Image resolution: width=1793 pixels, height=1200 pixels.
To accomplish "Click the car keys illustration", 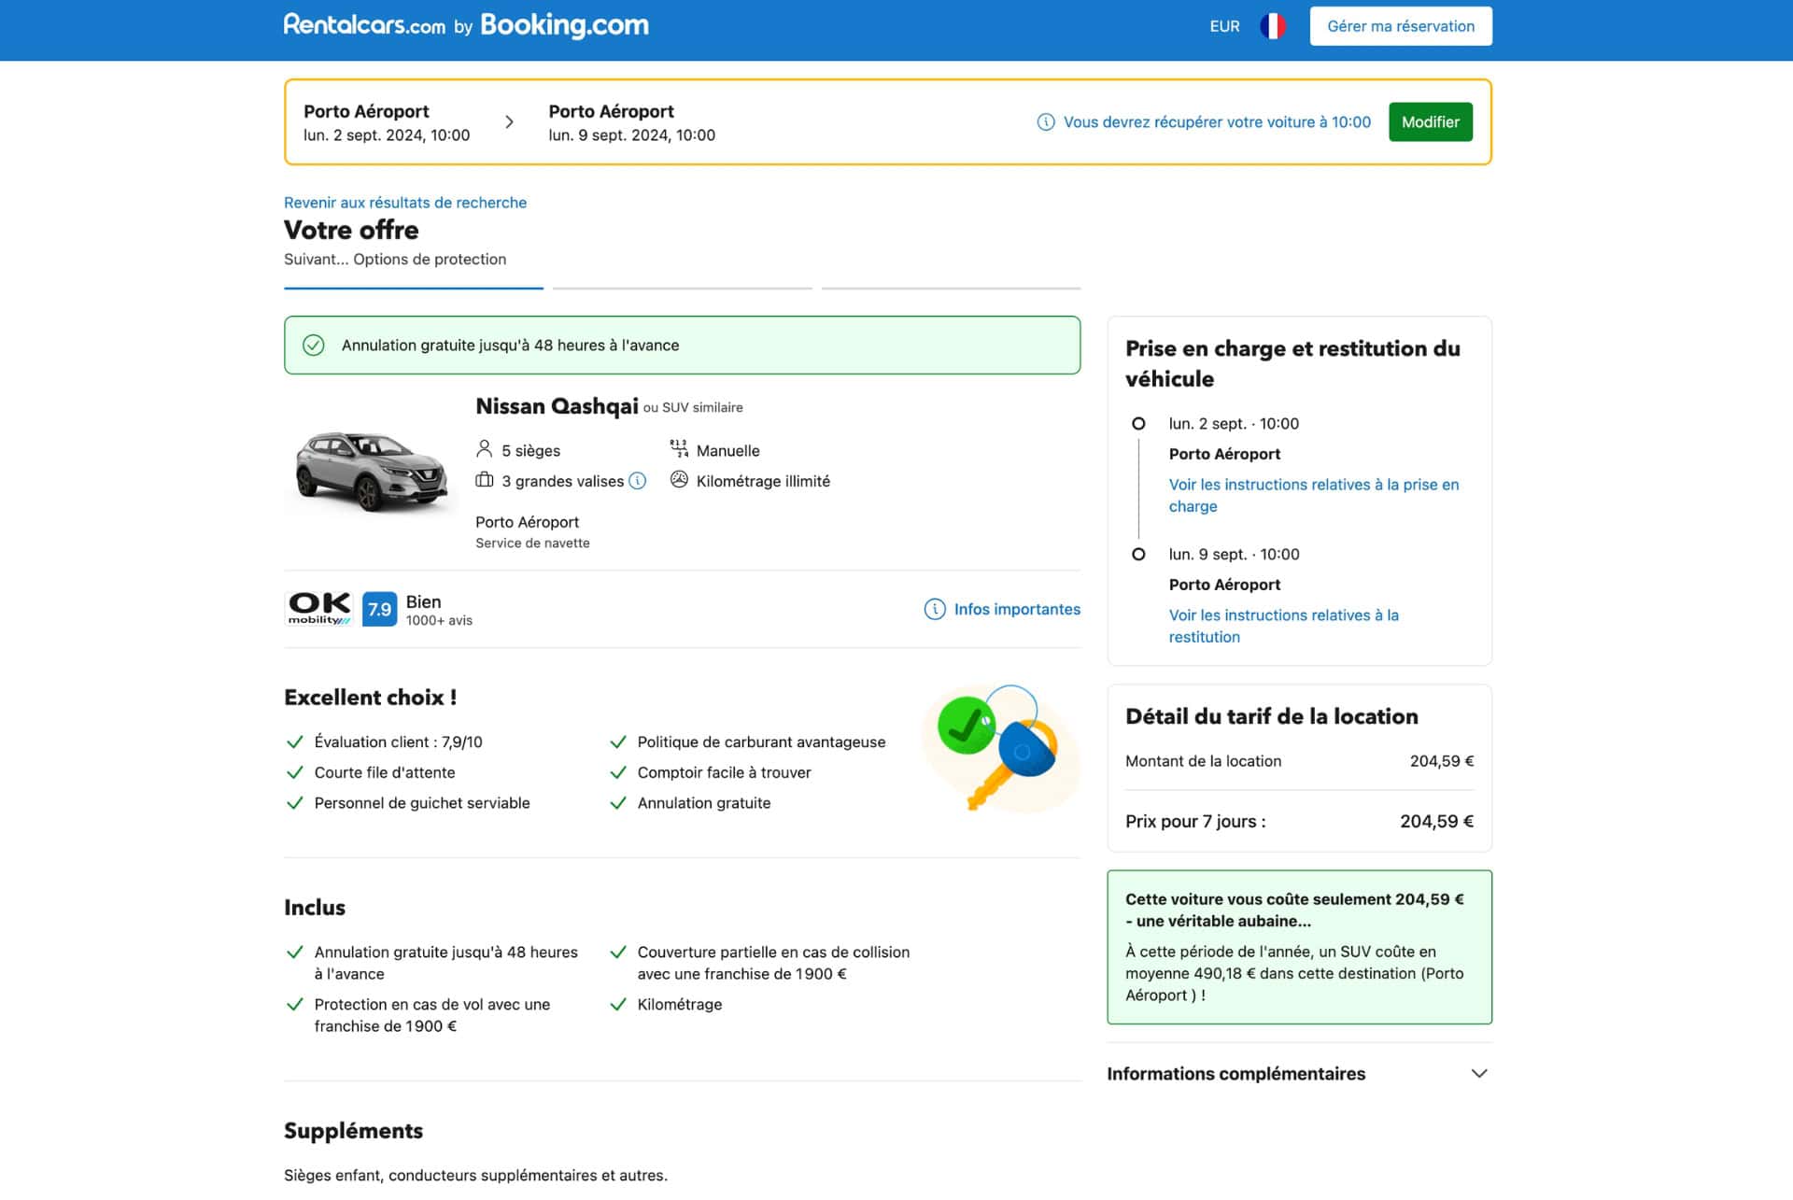I will tap(999, 748).
